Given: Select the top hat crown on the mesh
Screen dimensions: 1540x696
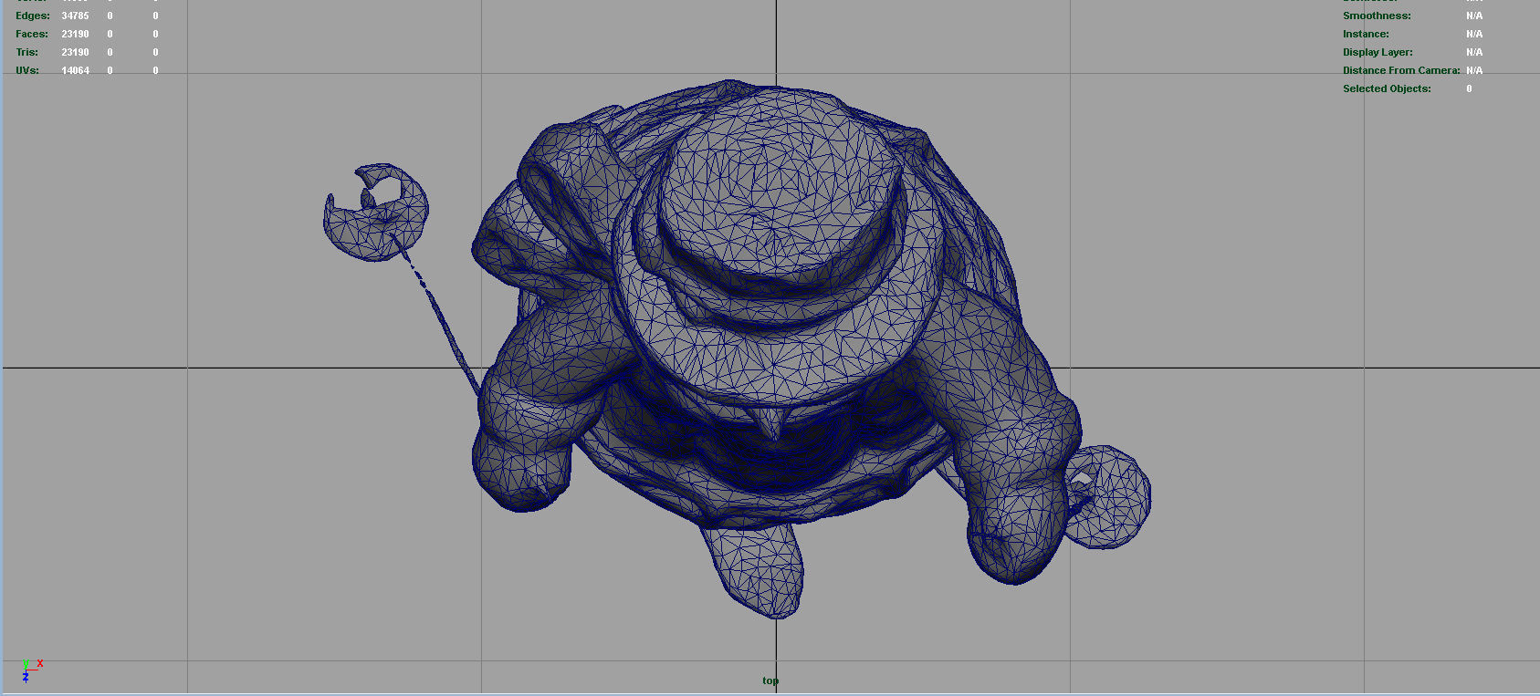Looking at the screenshot, I should (x=779, y=181).
